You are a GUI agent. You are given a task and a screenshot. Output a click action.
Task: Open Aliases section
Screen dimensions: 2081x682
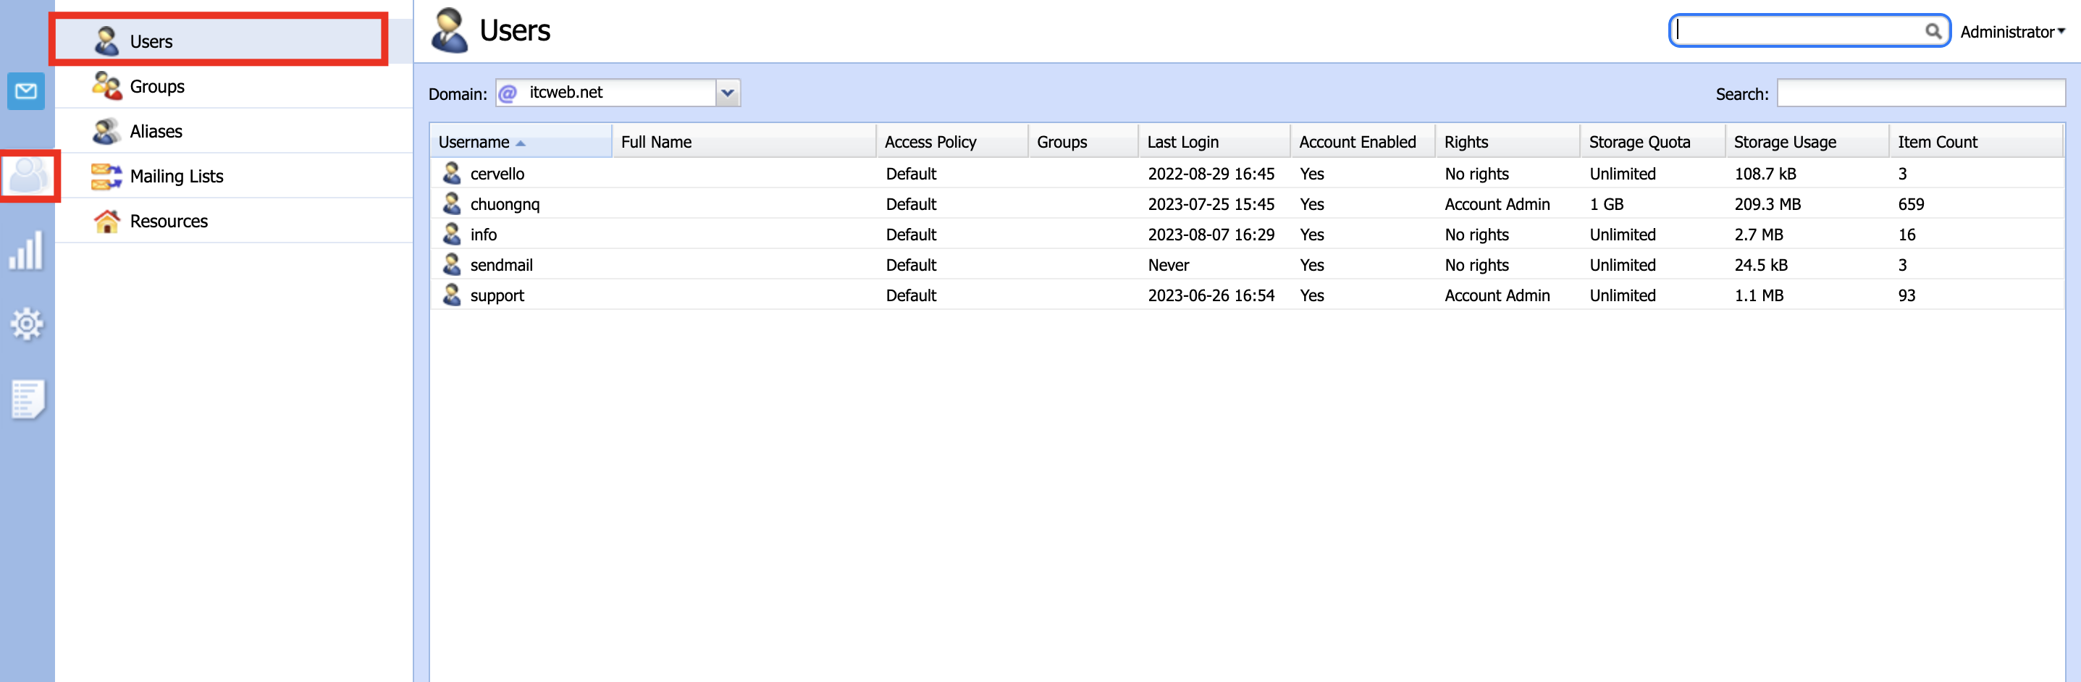pyautogui.click(x=156, y=132)
